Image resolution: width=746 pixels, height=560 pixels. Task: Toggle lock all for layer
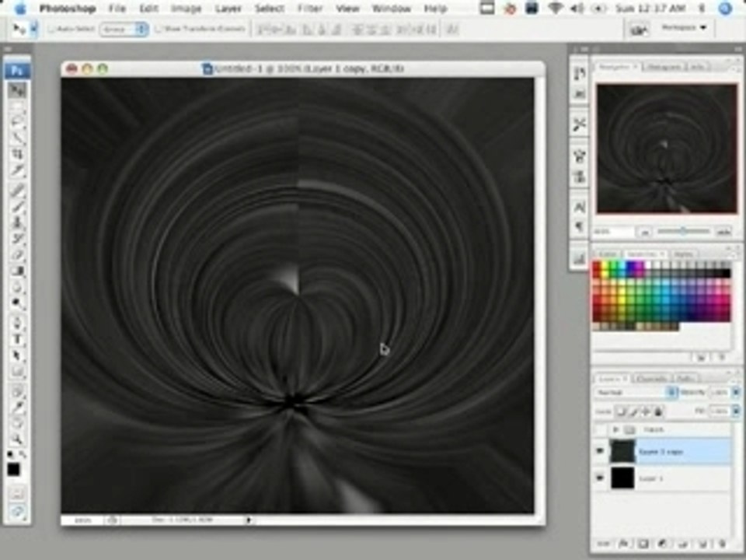[659, 411]
